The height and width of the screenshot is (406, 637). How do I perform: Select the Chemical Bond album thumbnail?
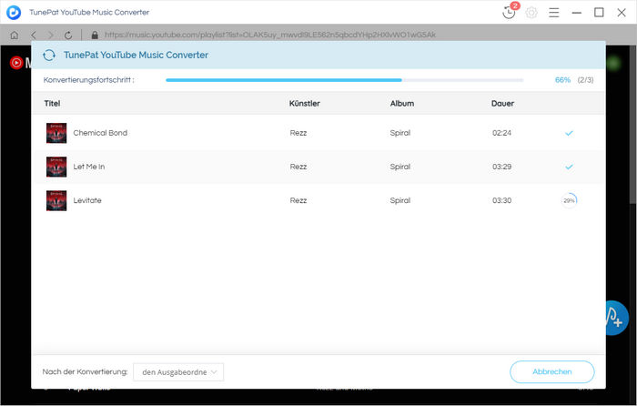click(x=56, y=133)
